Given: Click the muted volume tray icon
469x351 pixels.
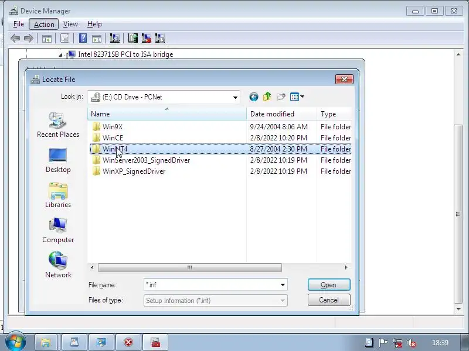Looking at the screenshot, I should [412, 343].
